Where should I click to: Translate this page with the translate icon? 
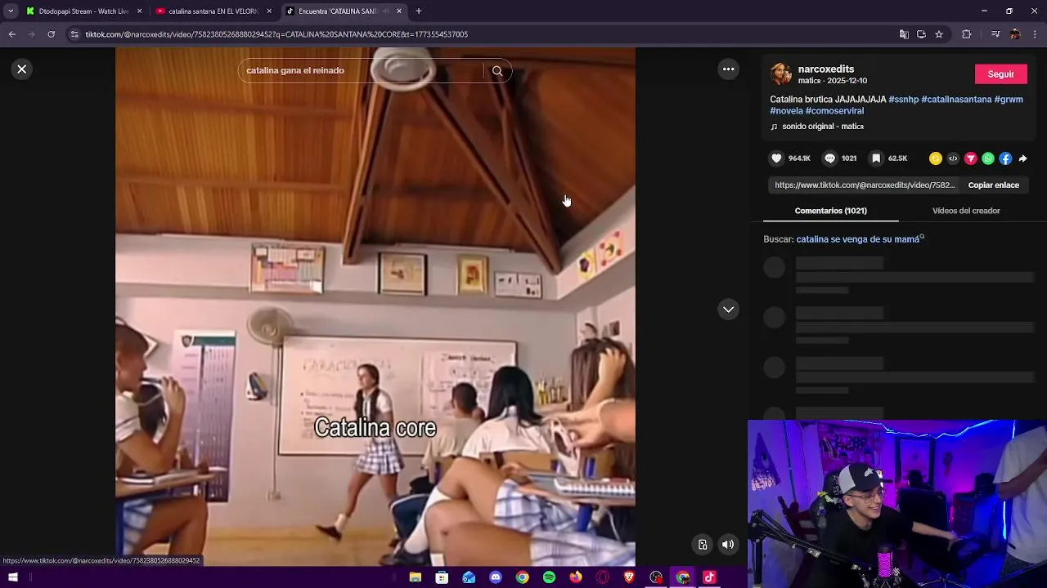point(904,34)
